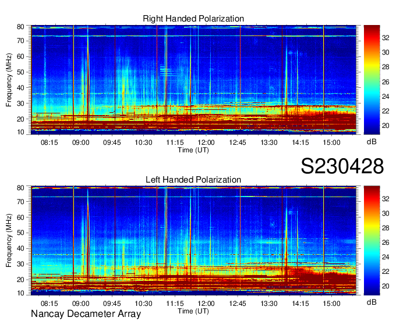Click the Left Handed Polarization plot title
This screenshot has width=396, height=321.
(x=193, y=180)
